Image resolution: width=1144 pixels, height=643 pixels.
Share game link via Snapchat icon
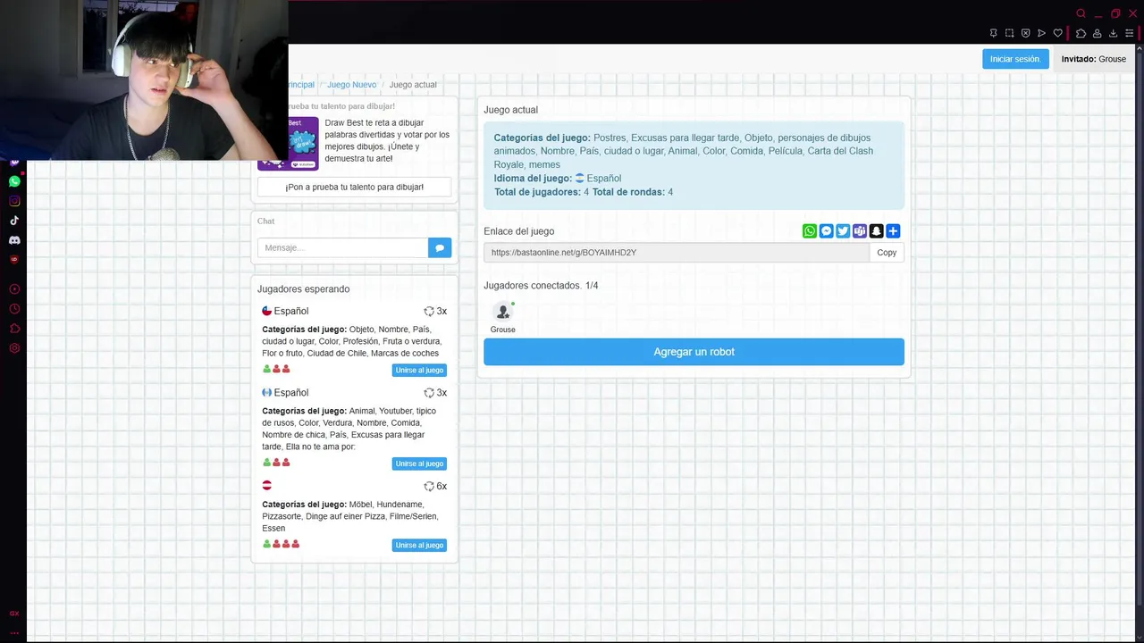tap(876, 231)
